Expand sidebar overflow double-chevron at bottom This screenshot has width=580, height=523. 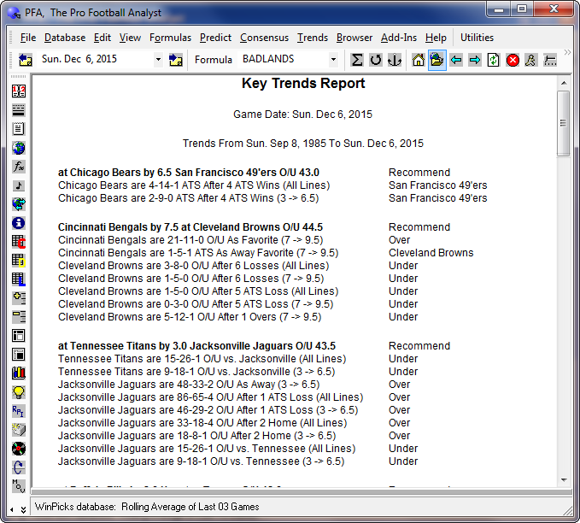pyautogui.click(x=23, y=509)
